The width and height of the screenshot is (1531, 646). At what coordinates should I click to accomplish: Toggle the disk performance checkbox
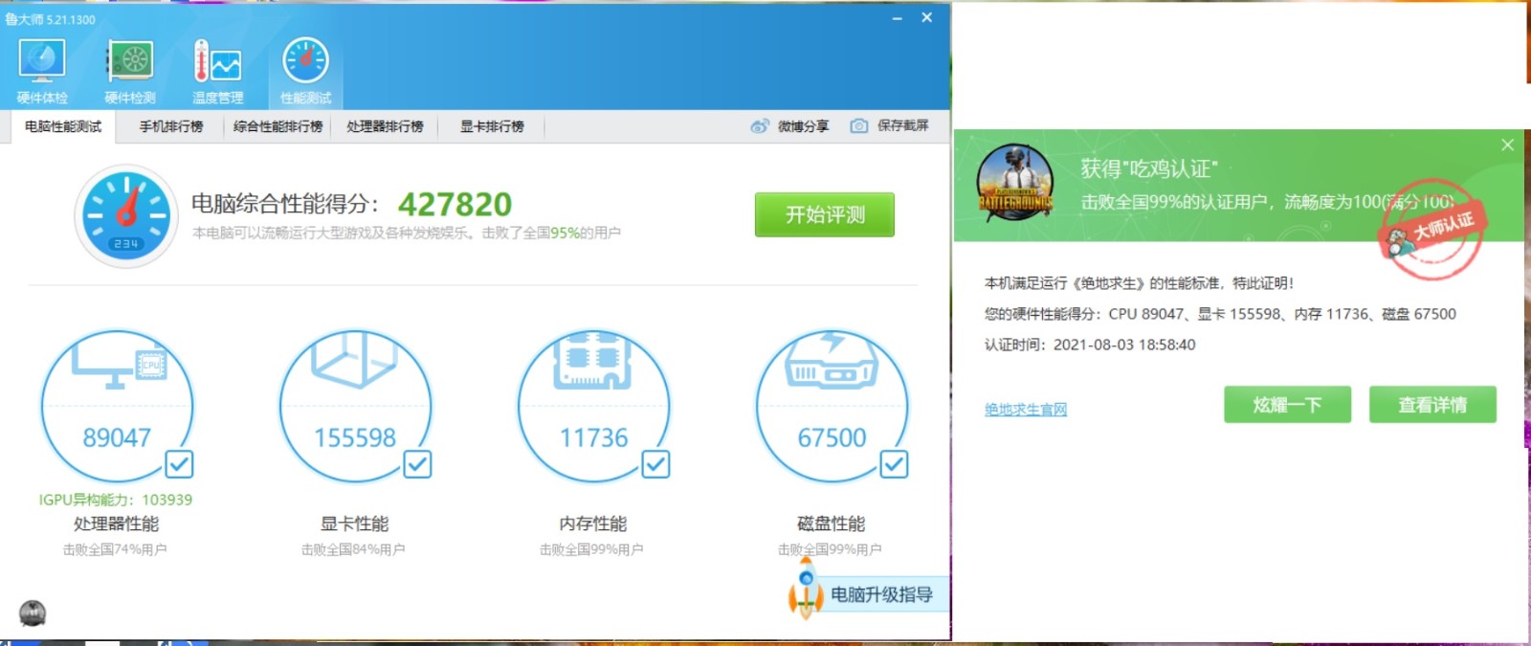point(894,464)
